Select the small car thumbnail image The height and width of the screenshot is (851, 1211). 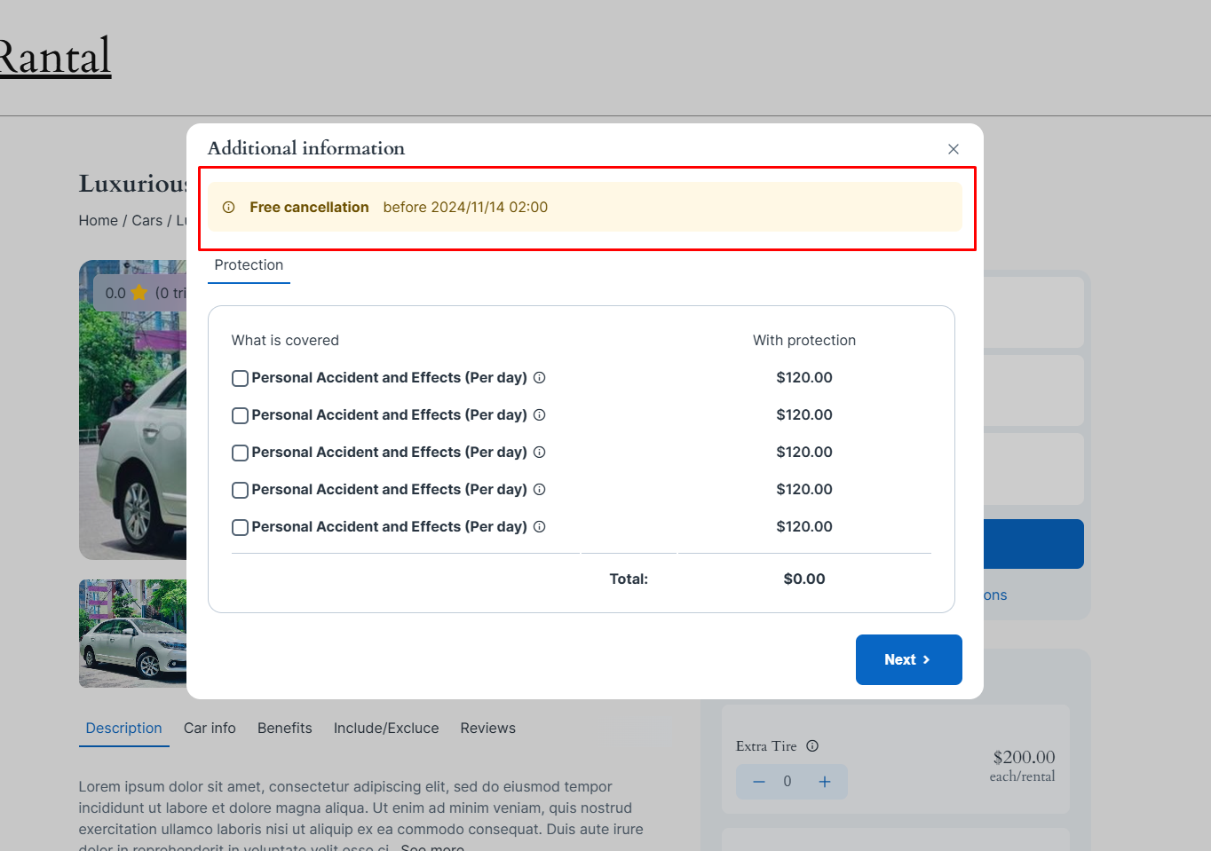point(133,634)
